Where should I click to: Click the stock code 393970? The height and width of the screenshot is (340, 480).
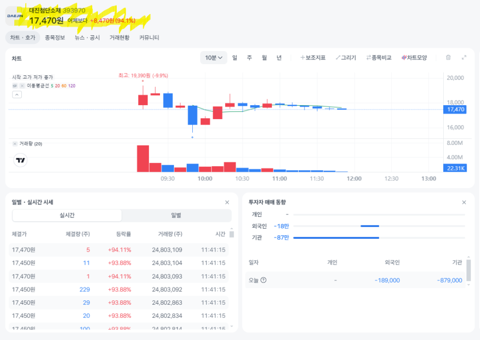pyautogui.click(x=74, y=10)
